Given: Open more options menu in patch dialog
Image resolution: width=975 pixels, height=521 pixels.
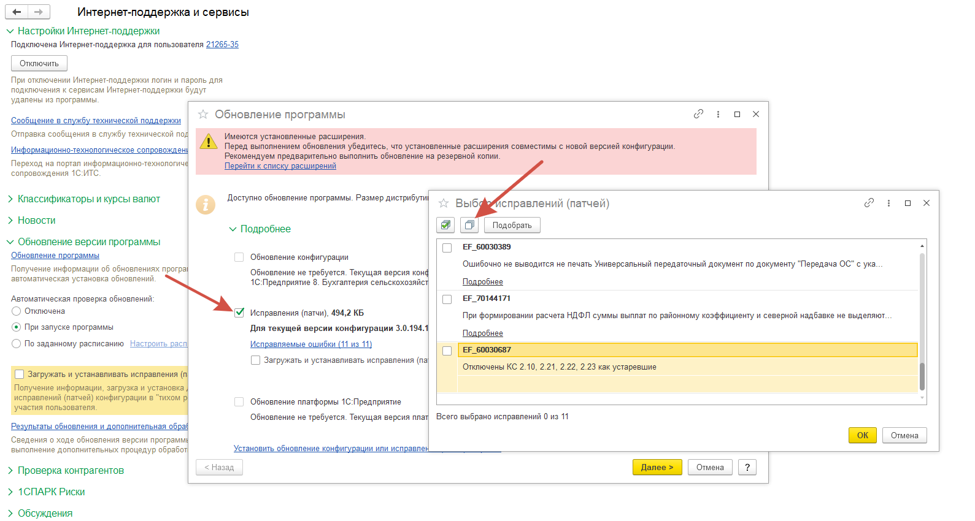Looking at the screenshot, I should [888, 203].
